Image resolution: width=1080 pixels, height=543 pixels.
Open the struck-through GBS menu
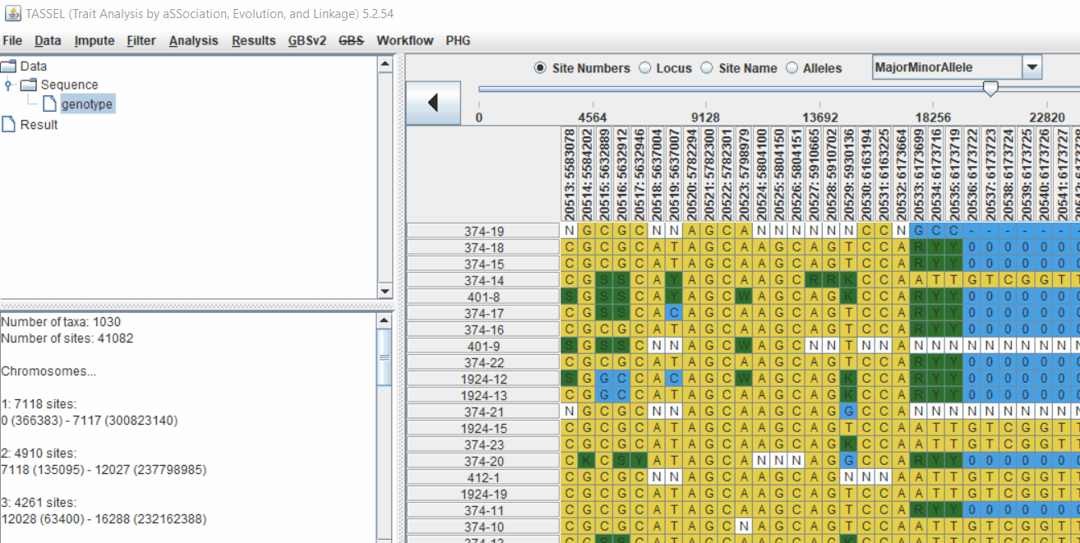352,40
